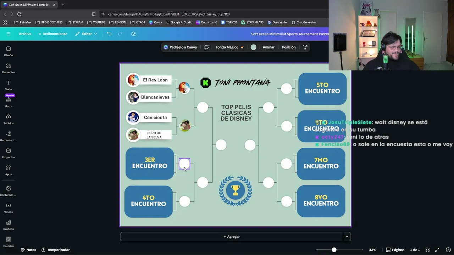Check cloud save status icon
The image size is (454, 255).
[134, 34]
